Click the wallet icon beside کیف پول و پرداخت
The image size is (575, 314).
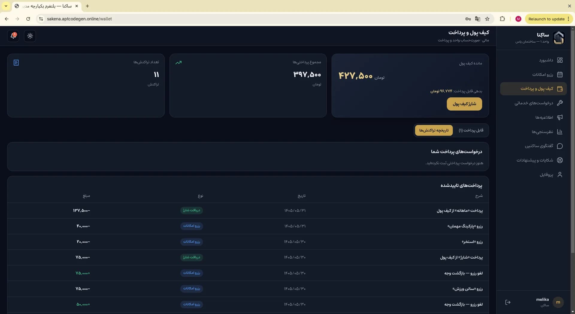(x=560, y=89)
